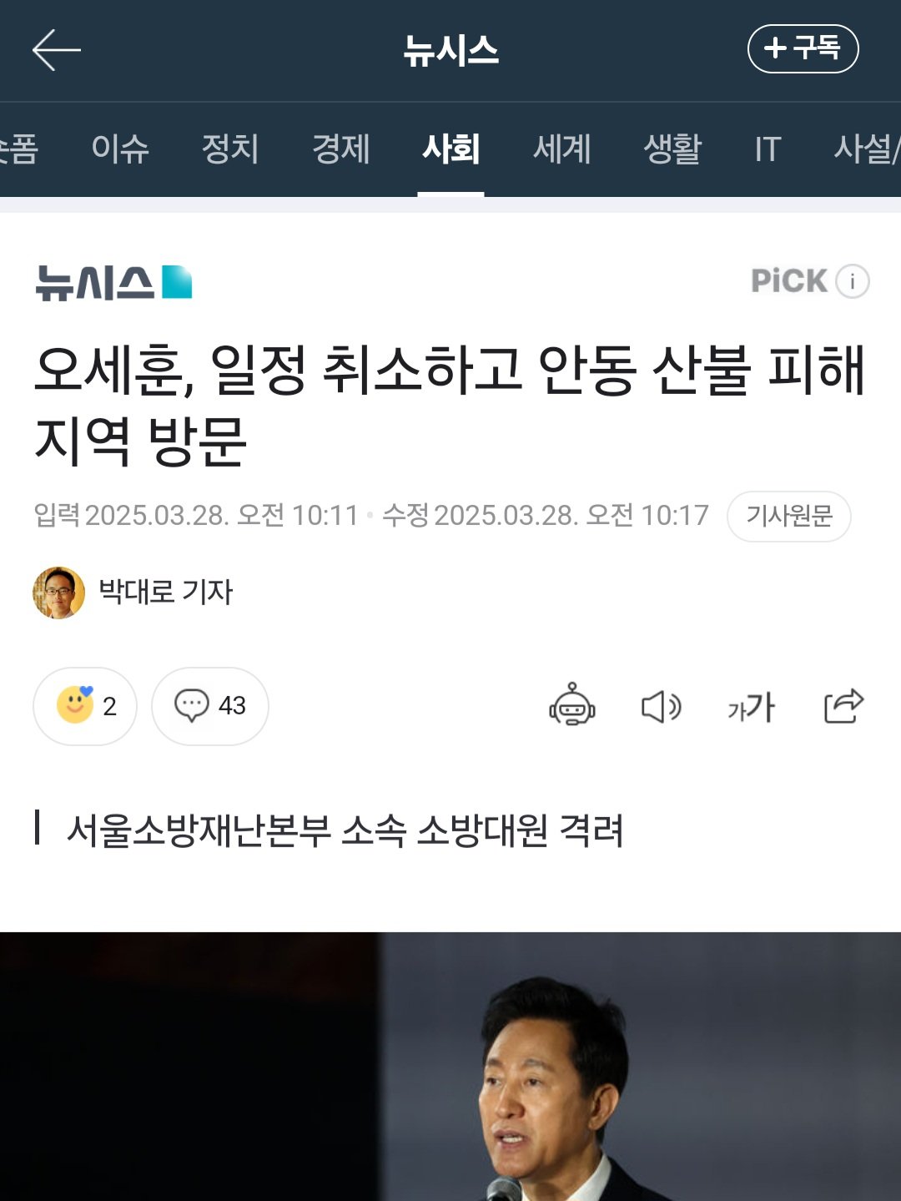Share the article via share icon

[843, 706]
